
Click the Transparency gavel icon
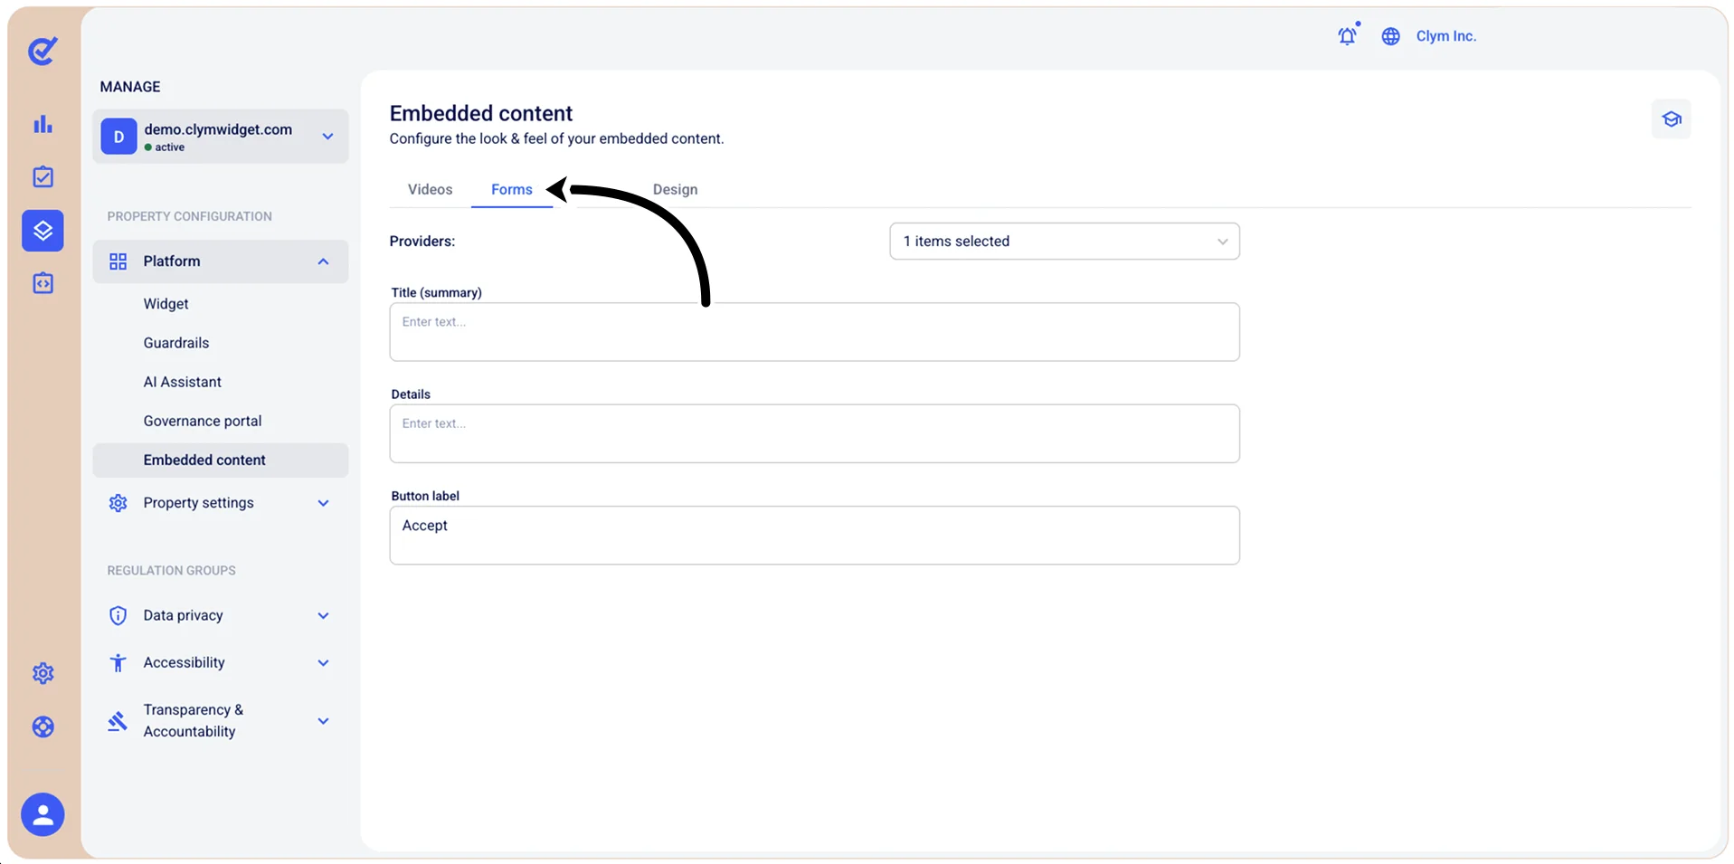tap(118, 721)
